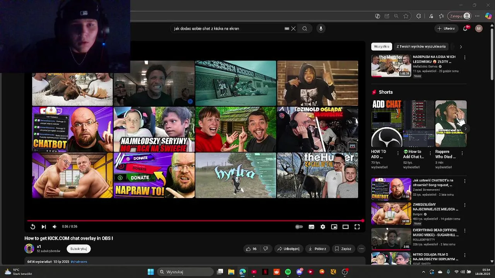Open NADEPŁEM NA ŁOSIA sidebar thumbnail

pyautogui.click(x=391, y=66)
